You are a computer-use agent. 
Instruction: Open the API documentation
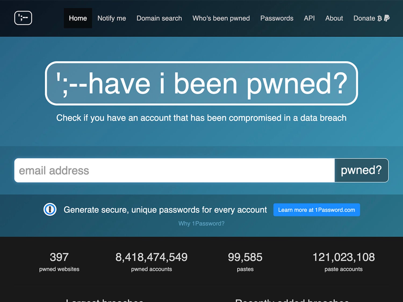click(x=309, y=18)
